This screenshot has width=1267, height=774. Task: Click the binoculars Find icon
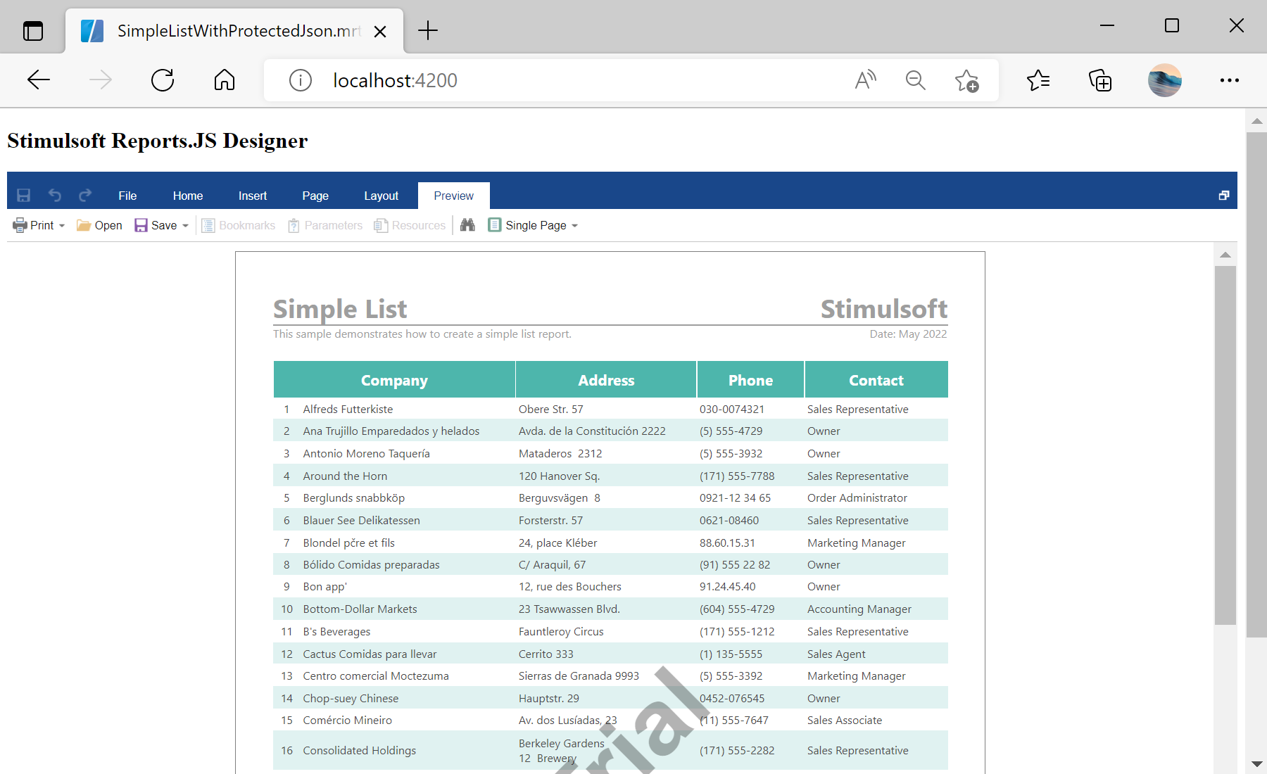tap(467, 225)
